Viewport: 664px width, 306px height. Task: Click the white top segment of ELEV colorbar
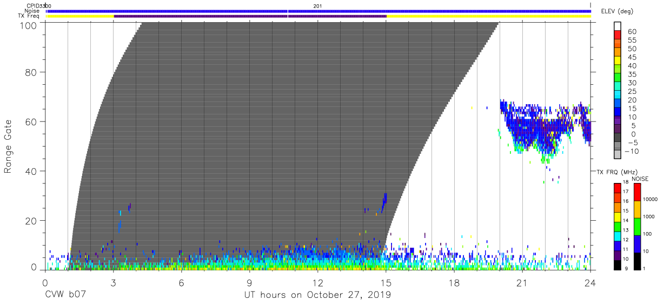tap(617, 27)
